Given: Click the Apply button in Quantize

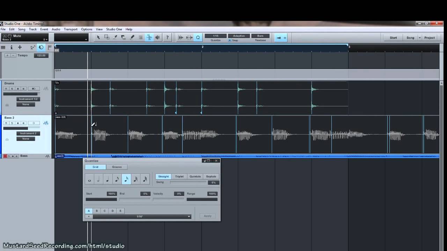Looking at the screenshot, I should click(x=208, y=216).
